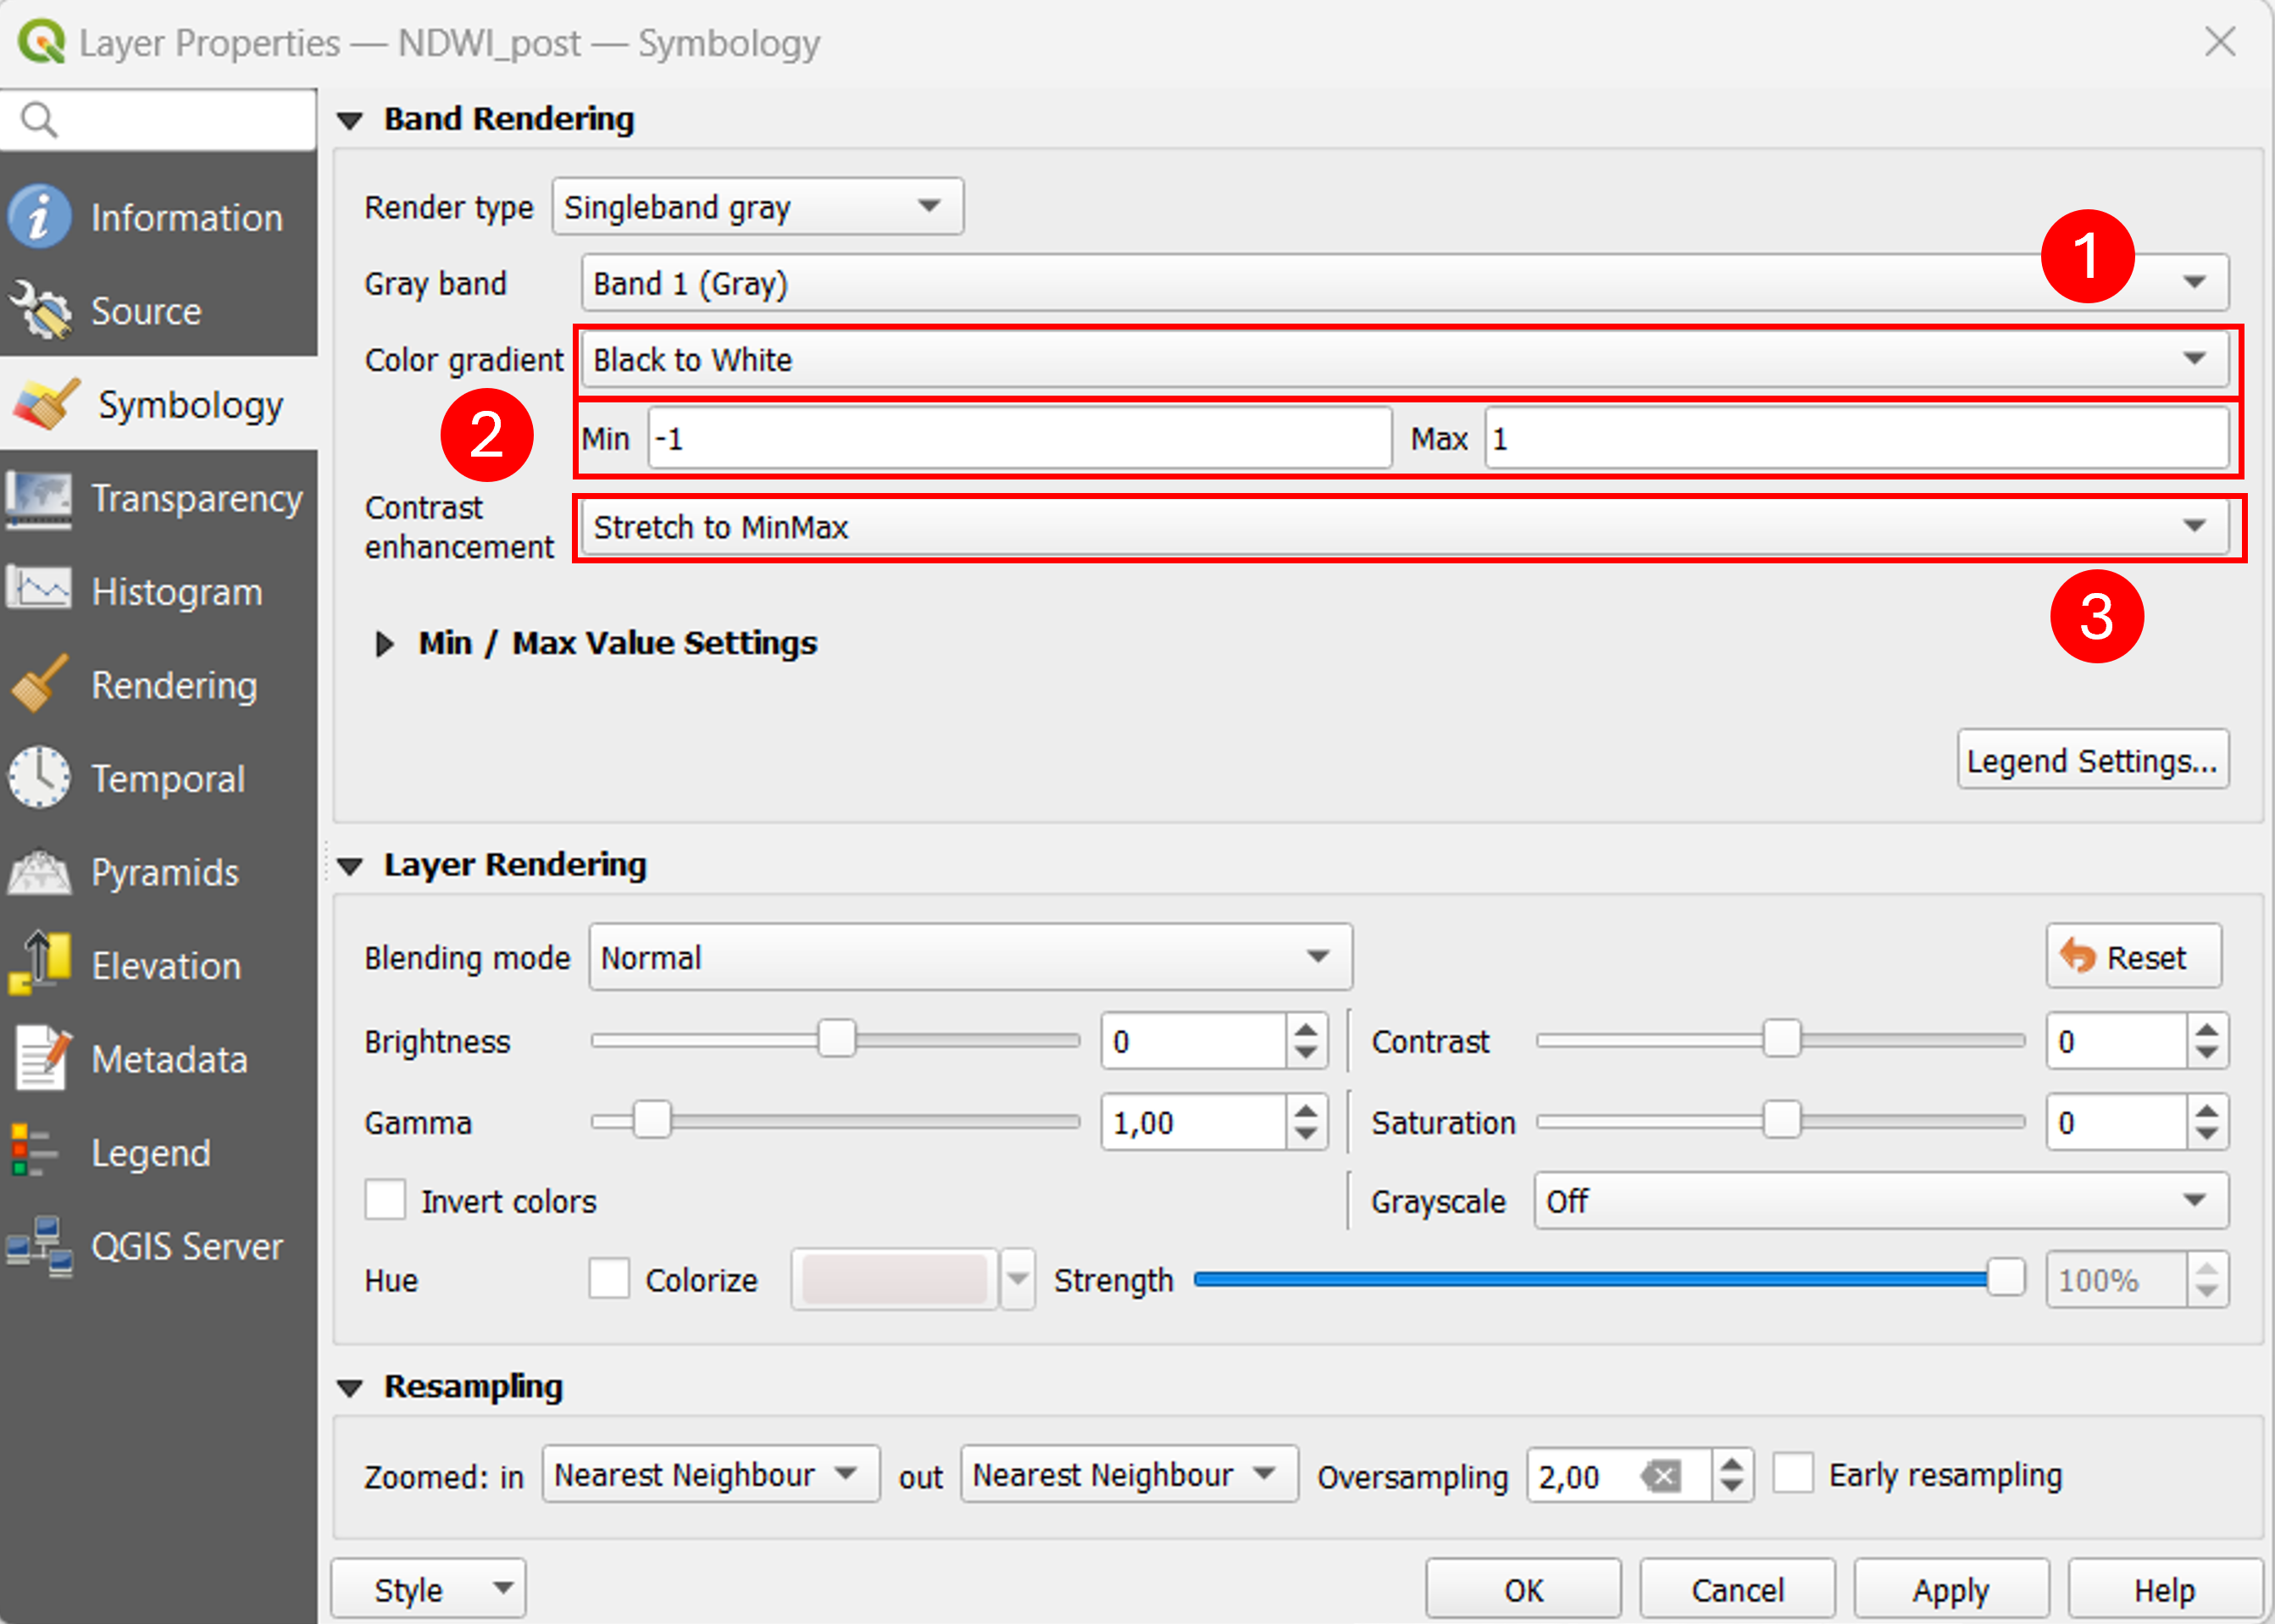
Task: Open the Histogram panel icon
Action: (x=40, y=590)
